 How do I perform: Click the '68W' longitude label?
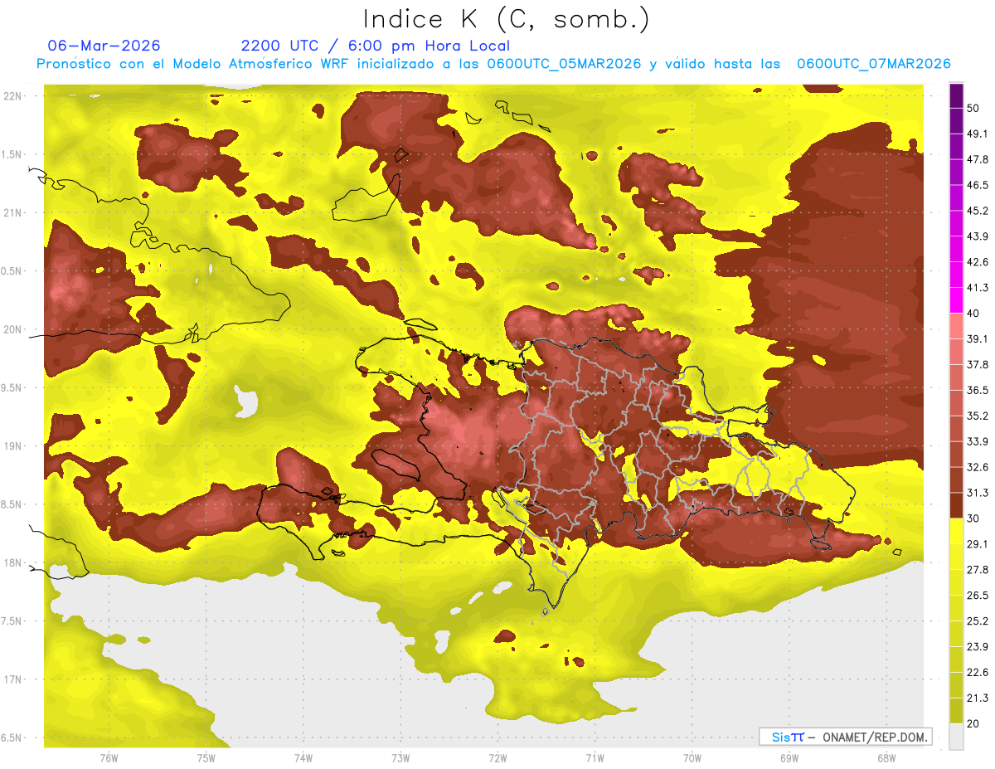point(886,757)
